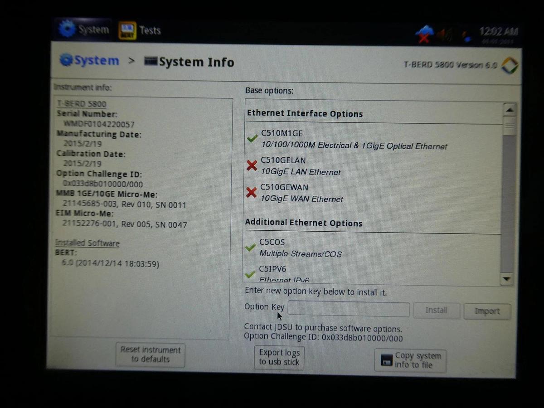The width and height of the screenshot is (544, 408).
Task: Click the options list scroll down arrow
Action: [507, 279]
